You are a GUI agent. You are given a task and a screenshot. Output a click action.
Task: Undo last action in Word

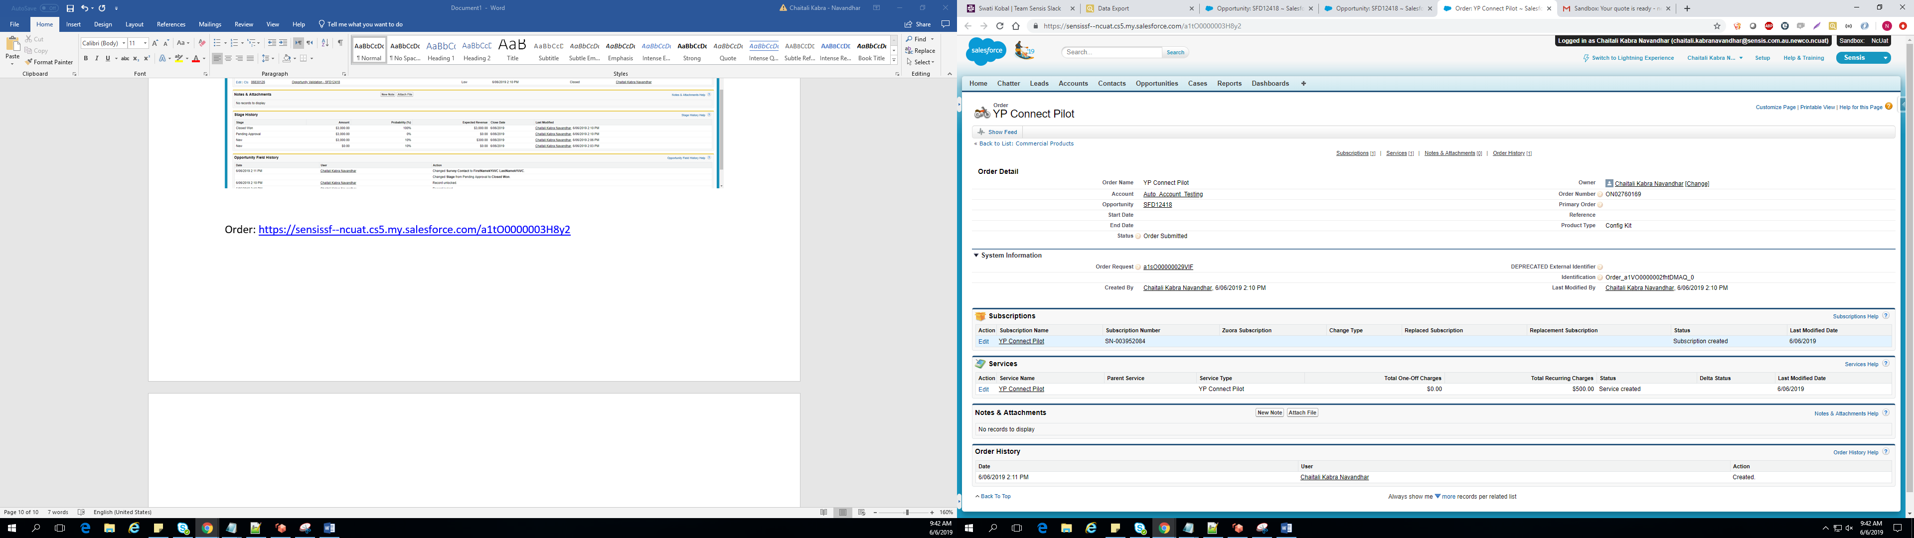point(84,8)
